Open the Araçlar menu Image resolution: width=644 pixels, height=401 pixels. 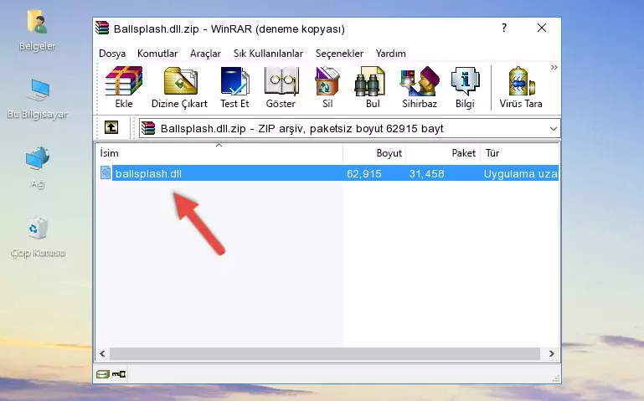(205, 54)
